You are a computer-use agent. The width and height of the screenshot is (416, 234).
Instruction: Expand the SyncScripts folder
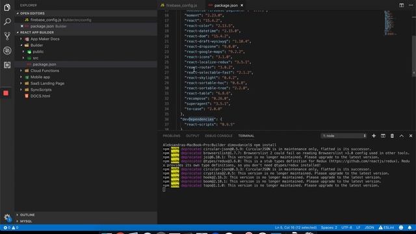click(x=41, y=90)
